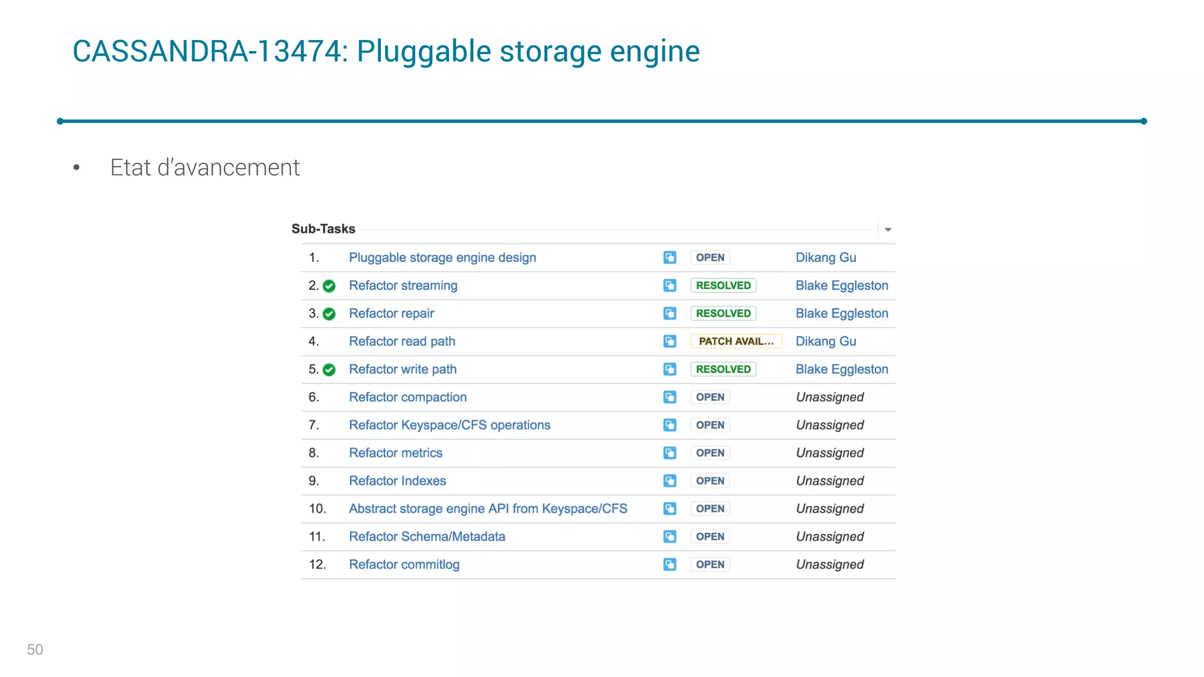Click sub-task icon in Refactor Schema/Metadata row
The height and width of the screenshot is (677, 1204).
coord(670,537)
